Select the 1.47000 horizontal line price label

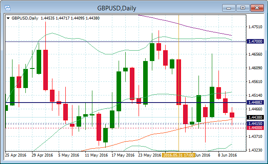[255, 42]
